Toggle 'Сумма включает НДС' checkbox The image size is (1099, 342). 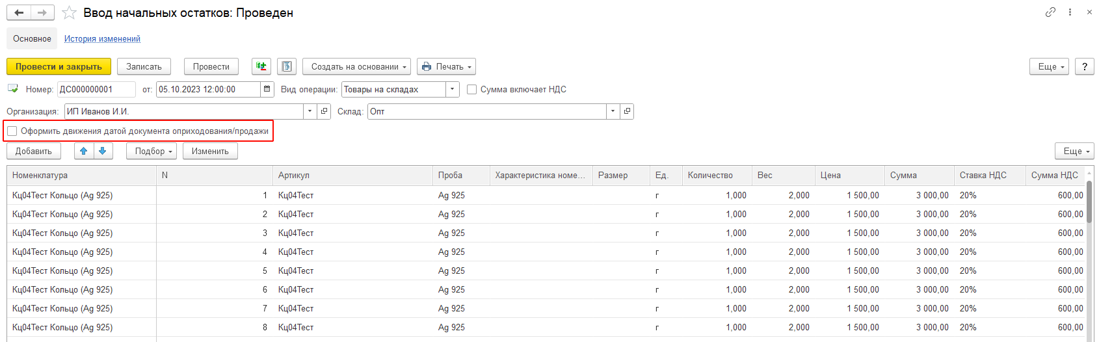pos(472,89)
